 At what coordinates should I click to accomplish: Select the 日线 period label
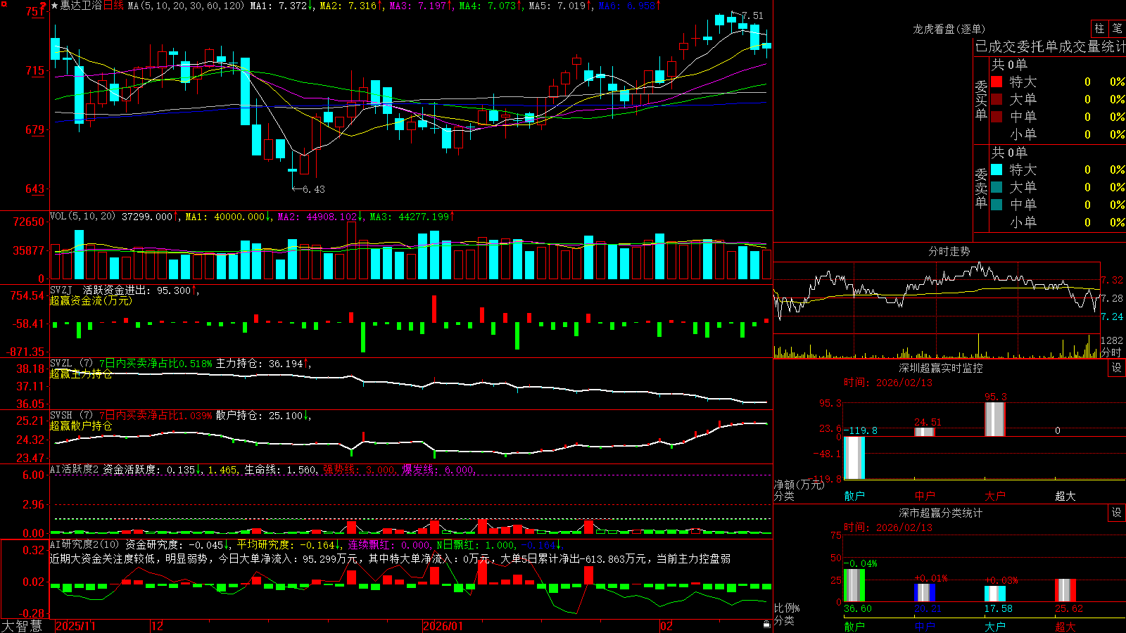click(x=113, y=6)
